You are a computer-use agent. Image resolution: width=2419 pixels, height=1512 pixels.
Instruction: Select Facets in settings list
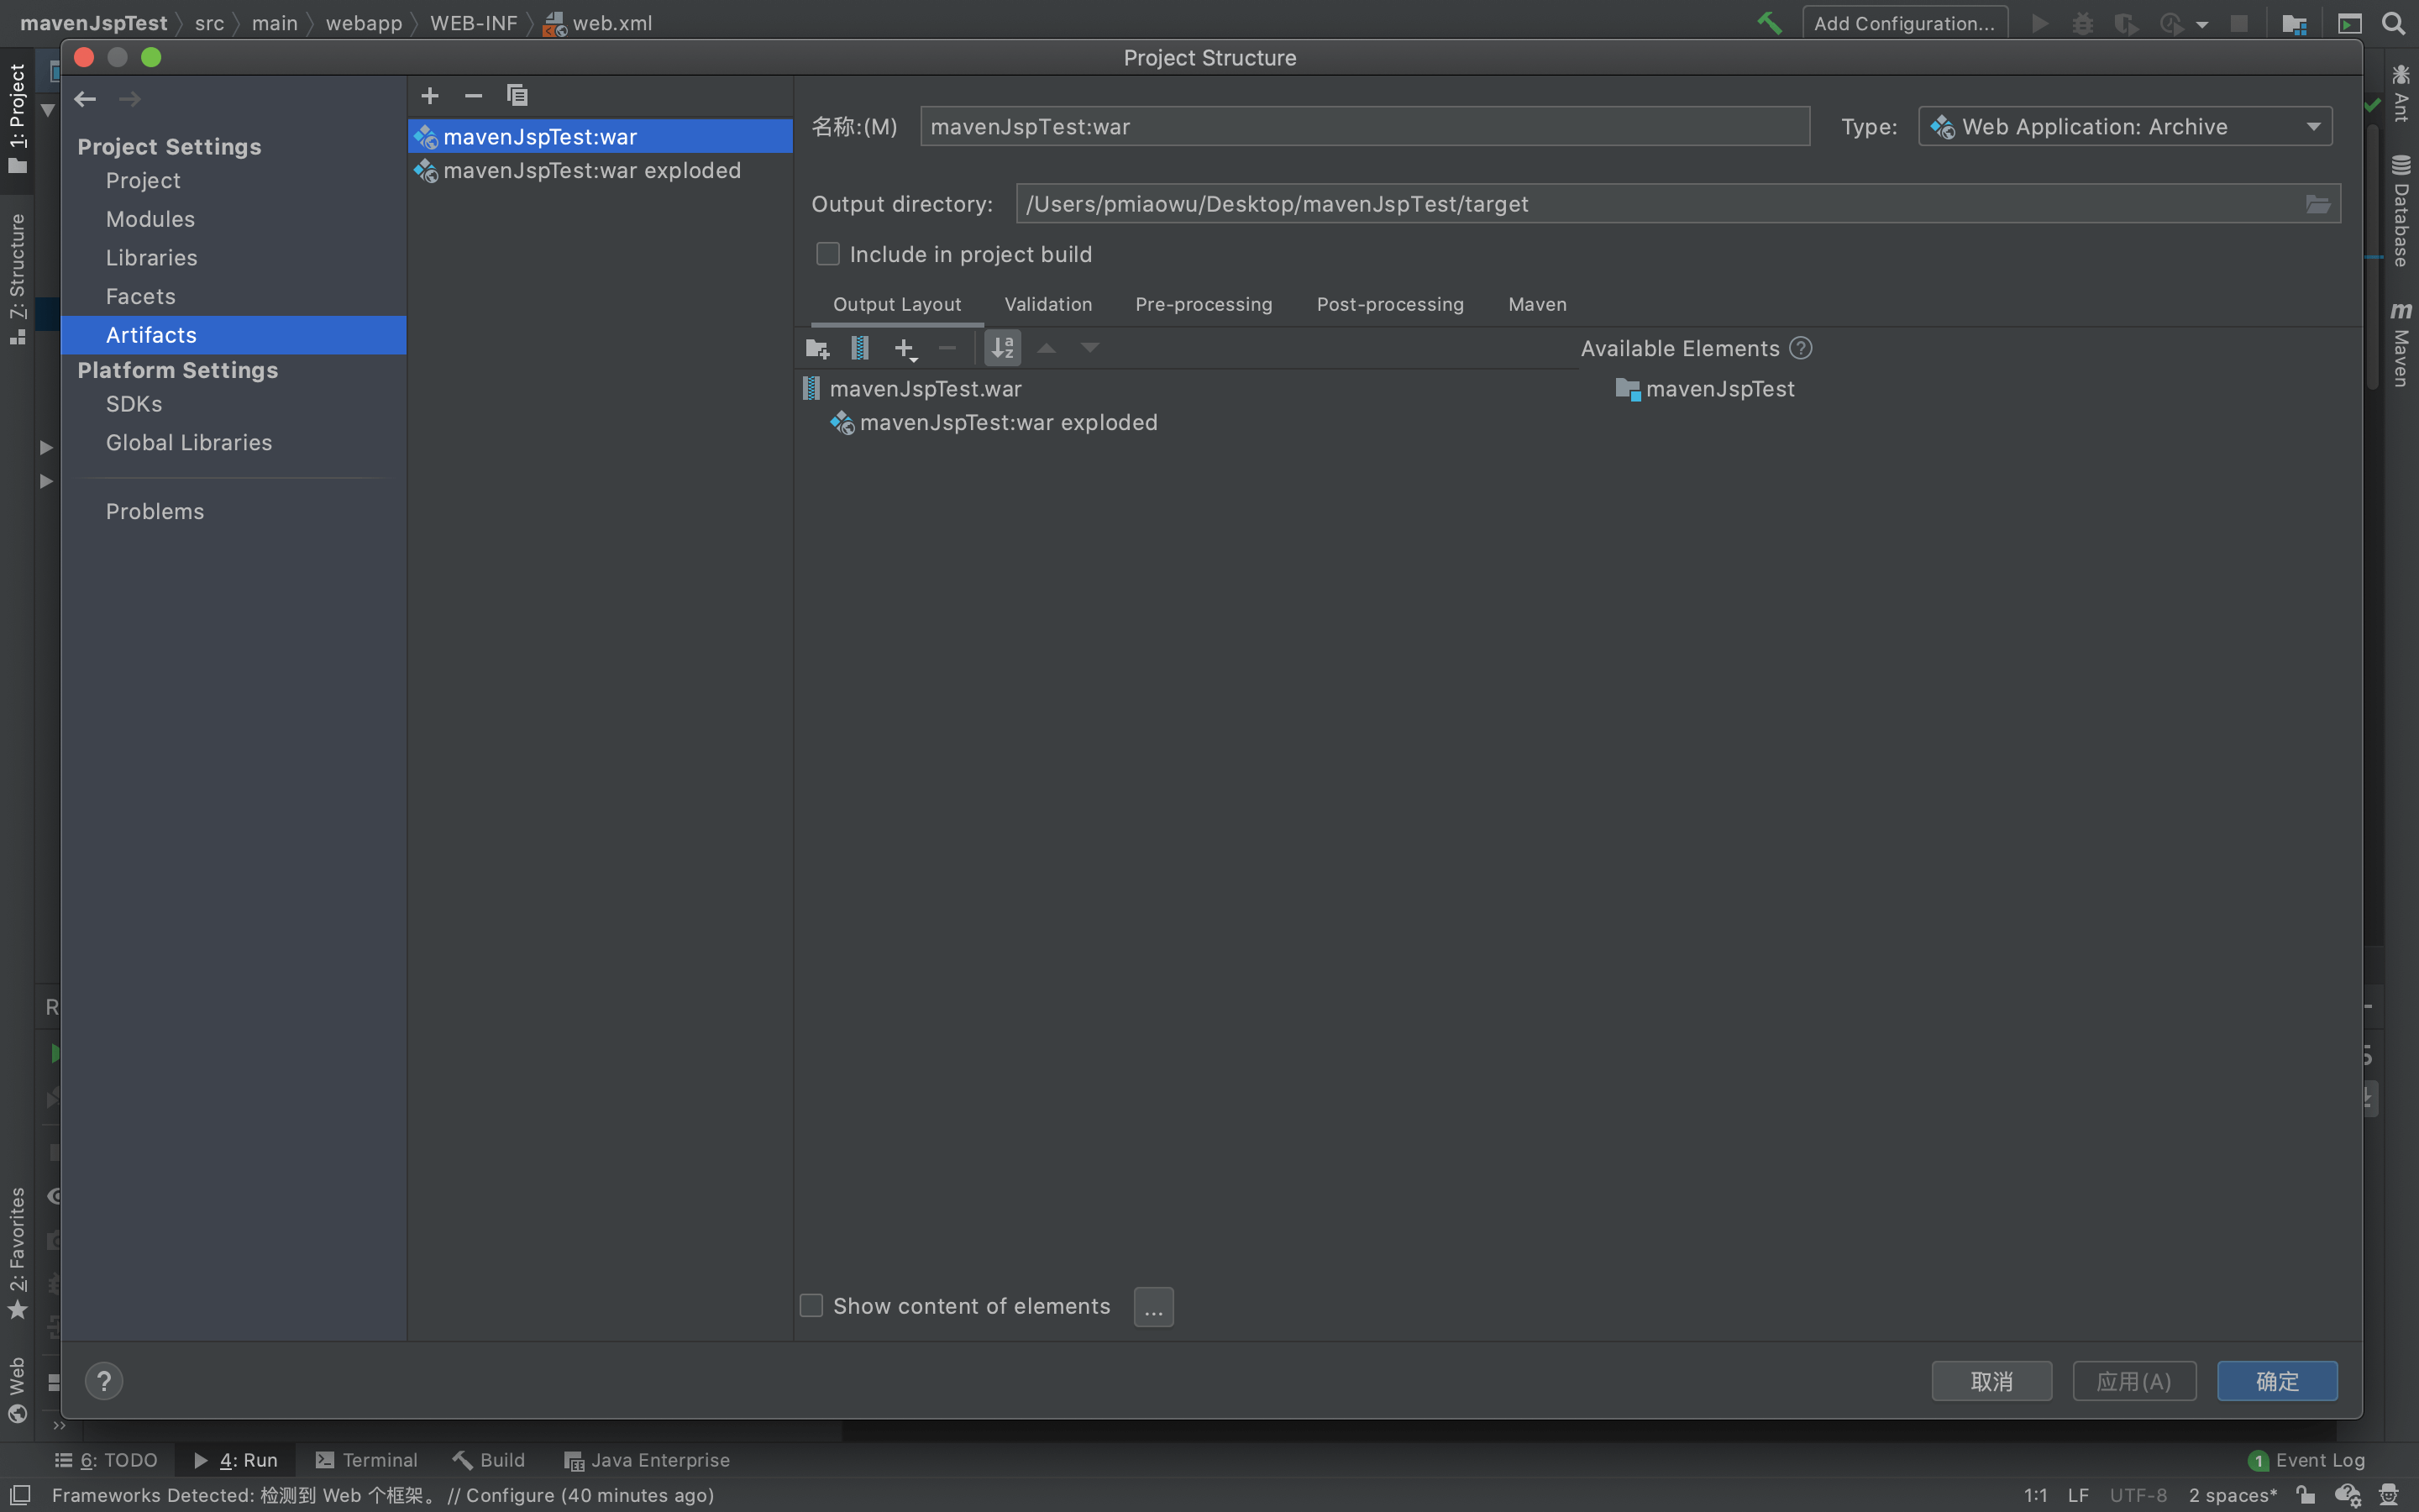(x=234, y=297)
